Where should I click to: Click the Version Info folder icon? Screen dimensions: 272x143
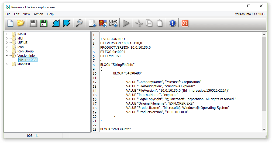click(14, 55)
